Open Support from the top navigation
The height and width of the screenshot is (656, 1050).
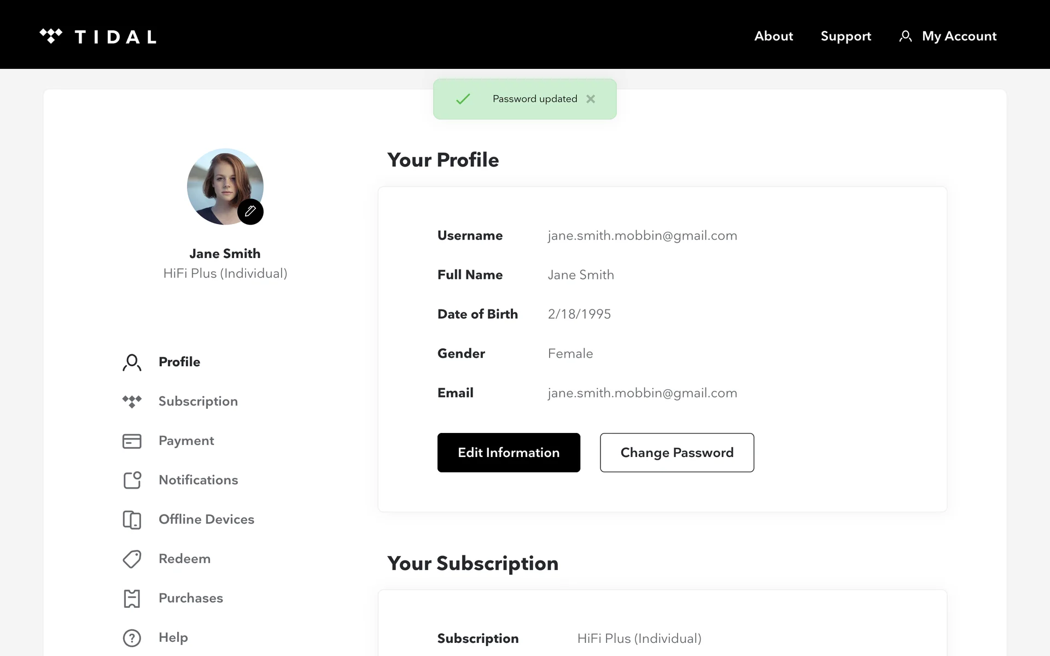pos(845,36)
